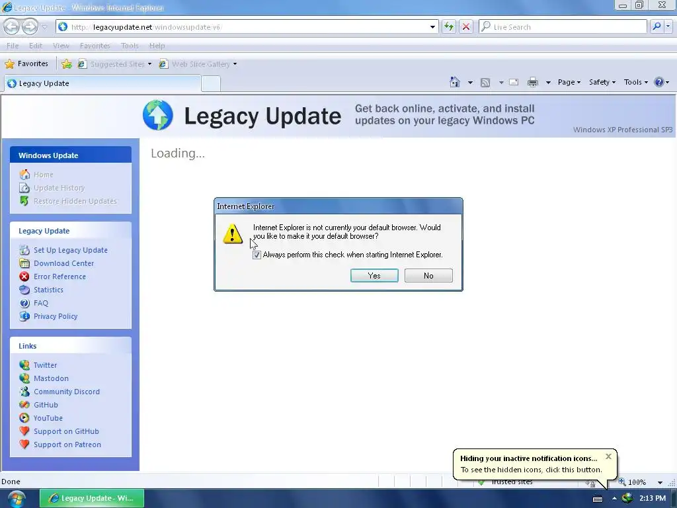
Task: Open the Page command bar menu
Action: [569, 82]
